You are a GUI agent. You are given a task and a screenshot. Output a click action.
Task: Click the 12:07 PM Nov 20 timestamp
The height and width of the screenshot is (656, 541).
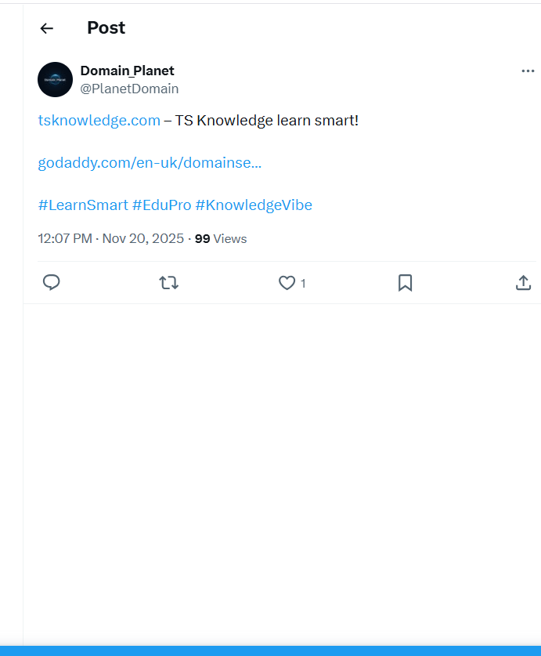[110, 238]
